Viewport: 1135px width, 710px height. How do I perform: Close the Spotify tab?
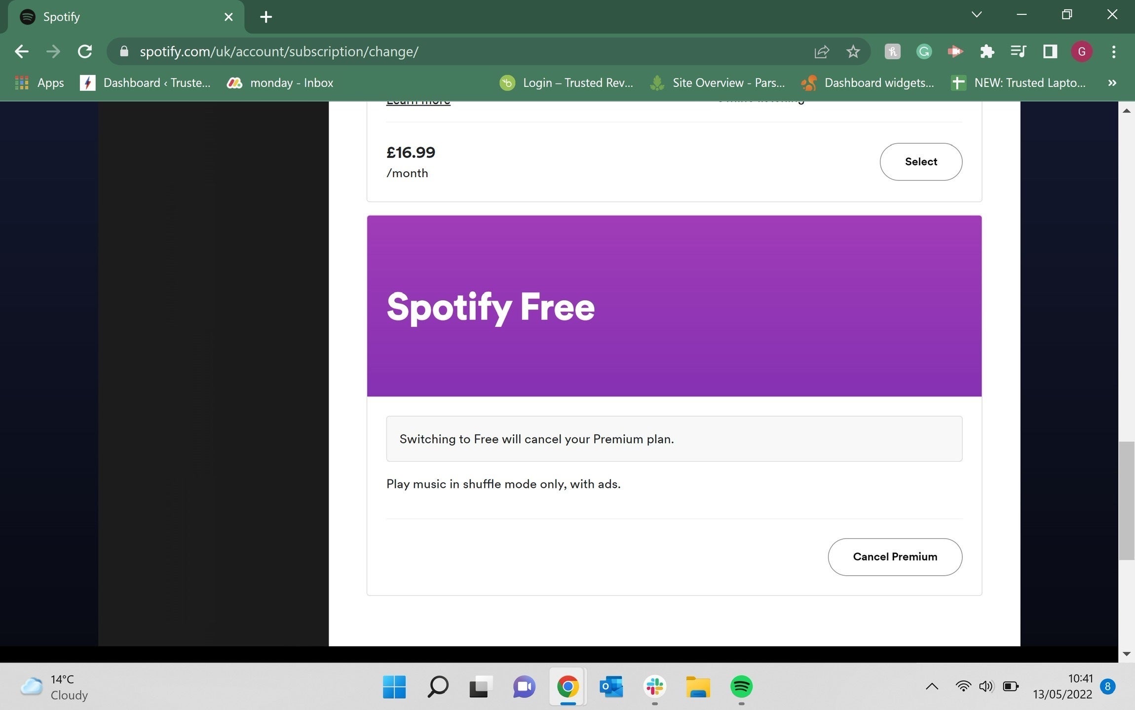point(228,17)
